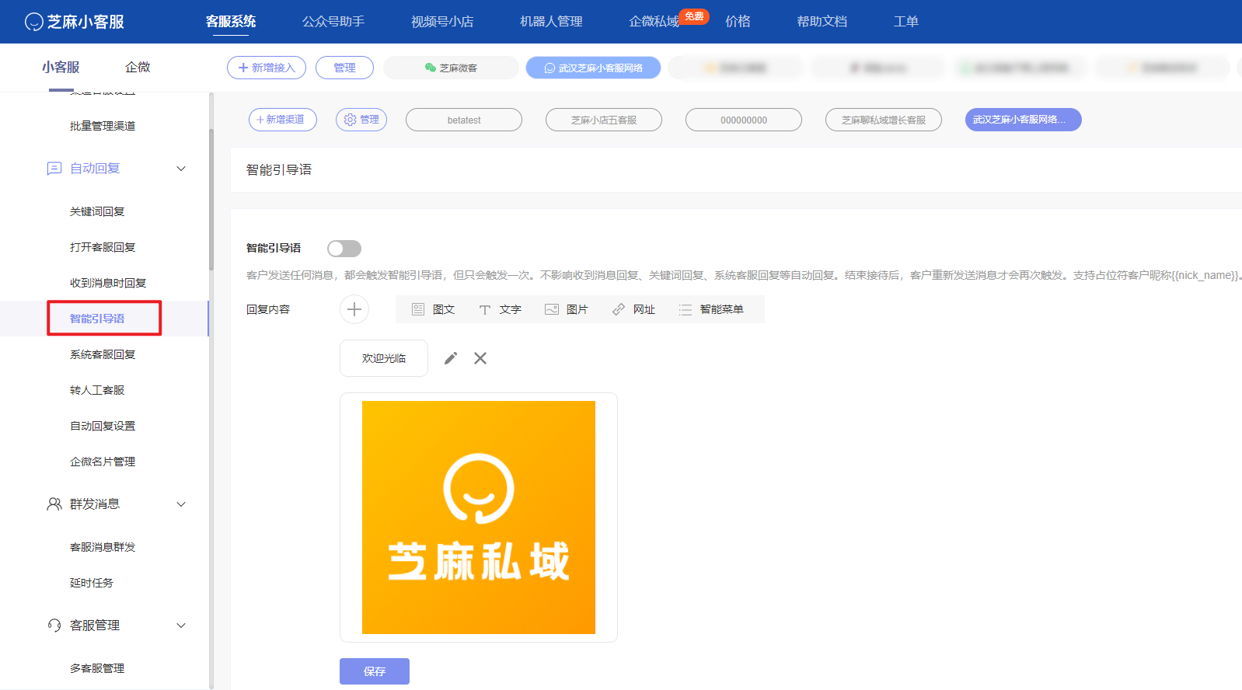Click the 保存 save button
Viewport: 1242px width, 690px height.
point(375,671)
